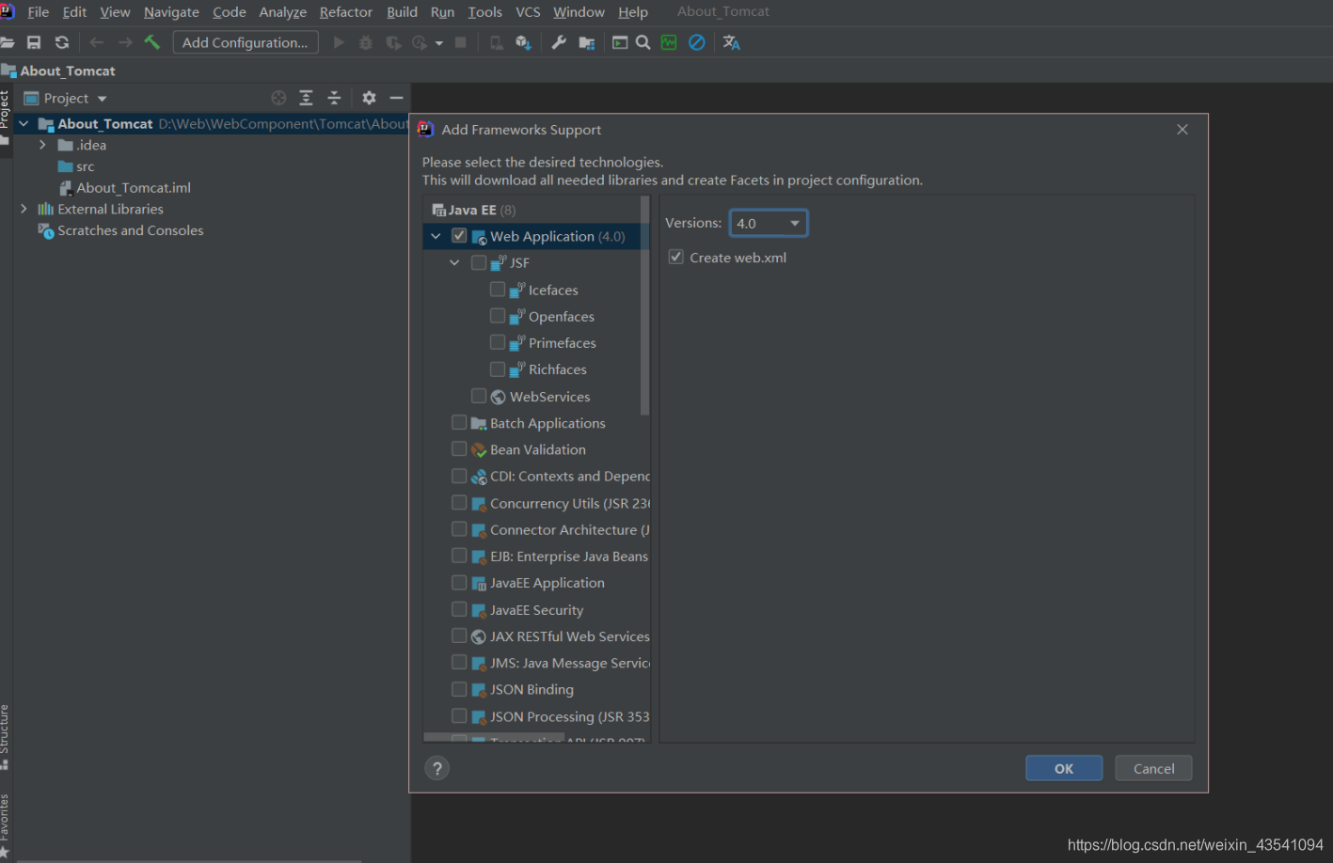Click the Synchronize refresh icon
This screenshot has width=1333, height=863.
pos(62,42)
